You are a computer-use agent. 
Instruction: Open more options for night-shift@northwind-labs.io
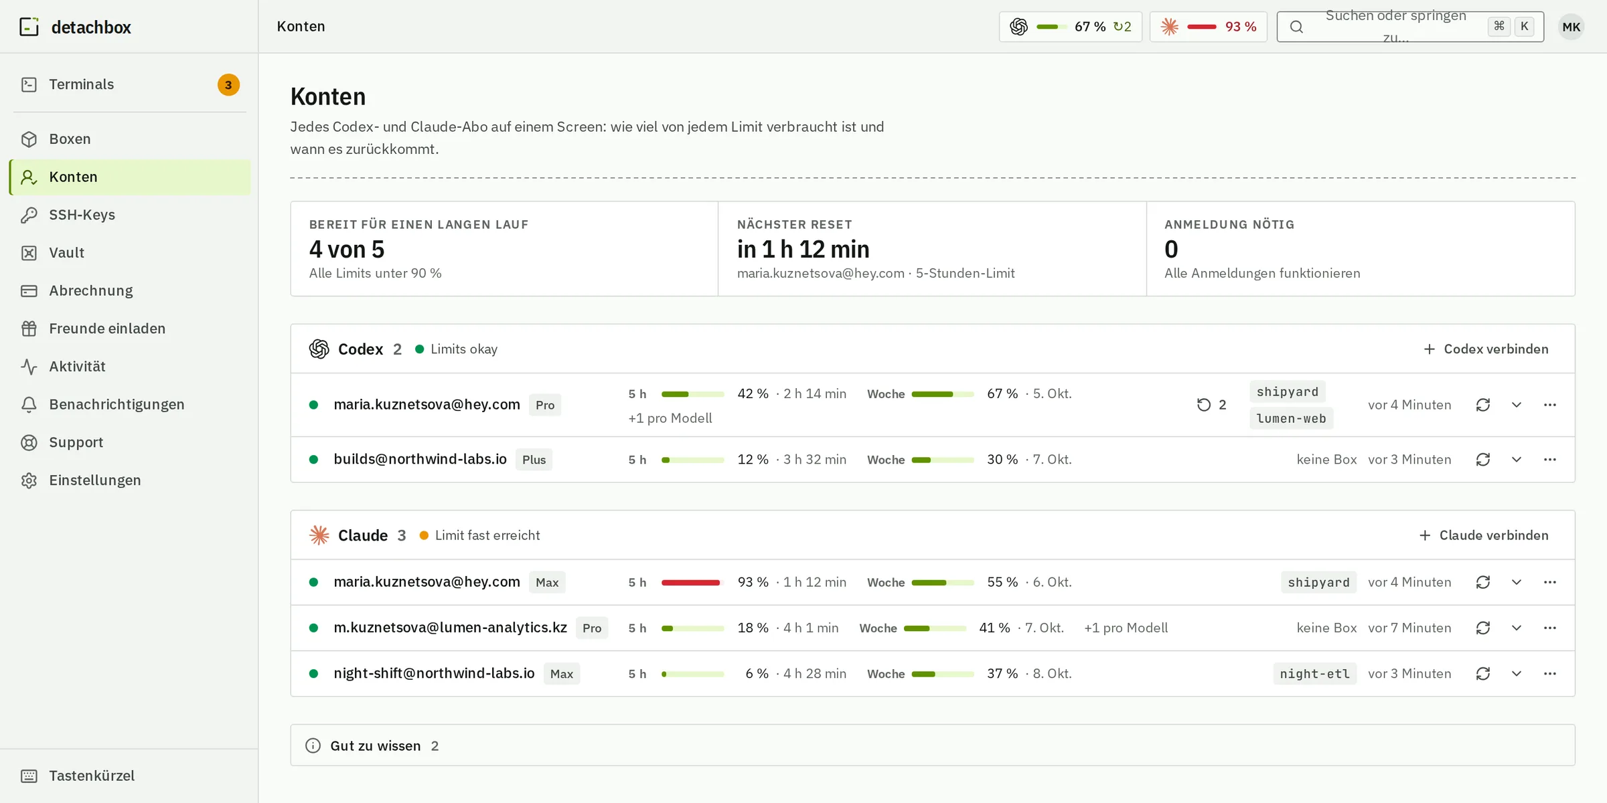click(1550, 674)
